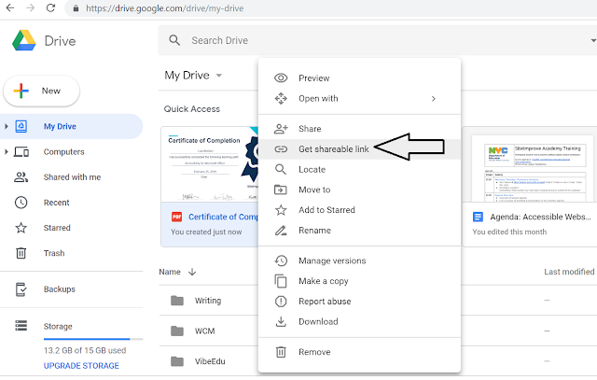
Task: Click the Backups phone icon
Action: tap(21, 289)
